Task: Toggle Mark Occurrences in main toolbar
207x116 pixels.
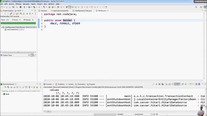Action: (70, 7)
